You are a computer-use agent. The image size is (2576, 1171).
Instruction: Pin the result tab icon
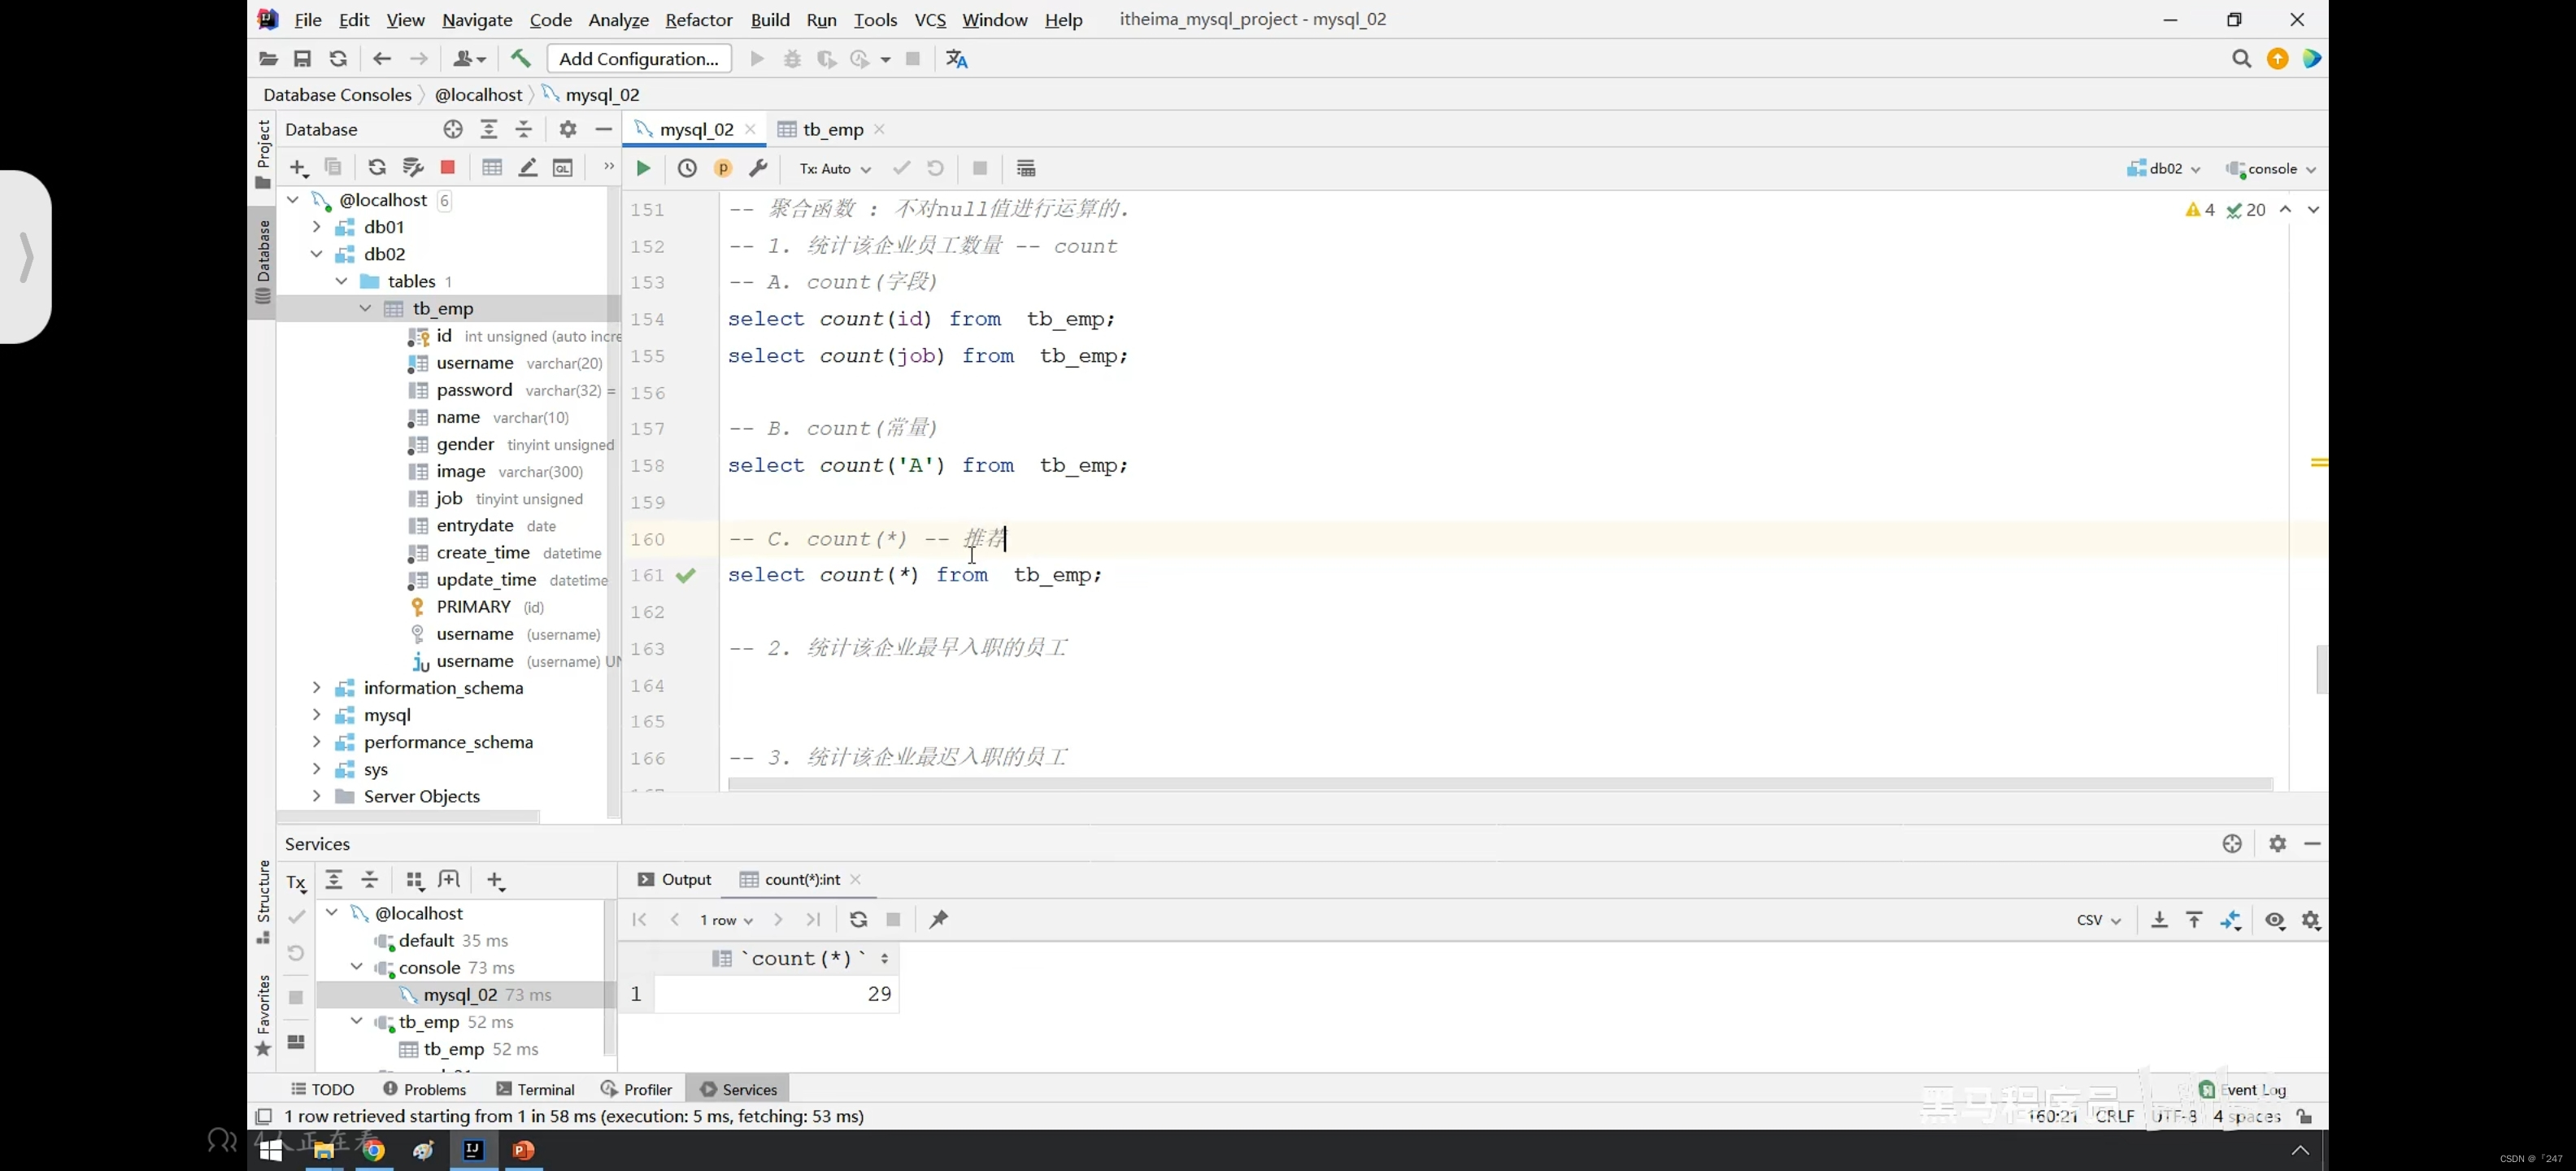tap(938, 920)
